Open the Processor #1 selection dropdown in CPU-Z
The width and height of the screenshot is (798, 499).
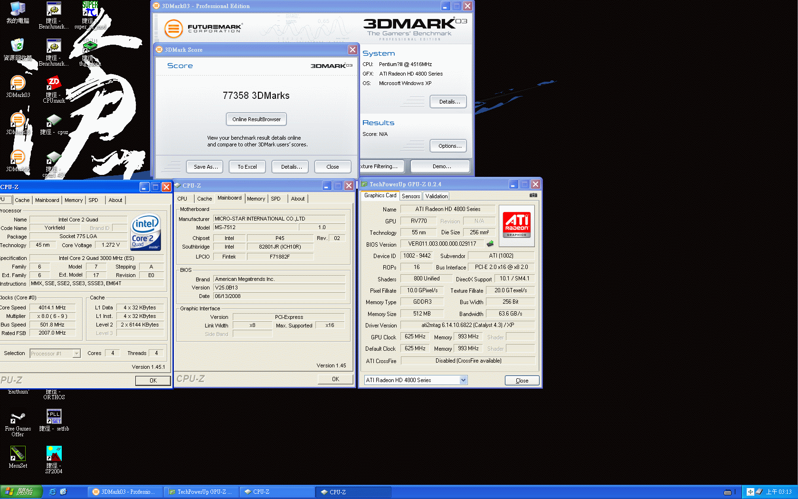click(x=76, y=354)
